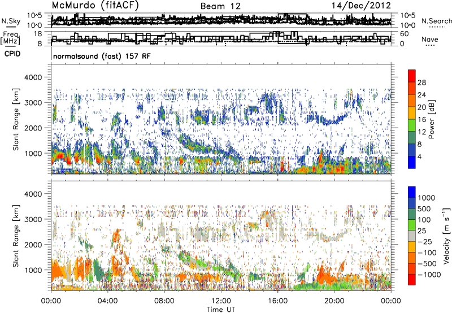Pick the yellow segment between 16 and 20 dB

(x=412, y=112)
